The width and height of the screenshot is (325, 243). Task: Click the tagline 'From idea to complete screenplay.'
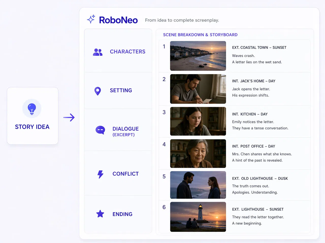(x=182, y=20)
